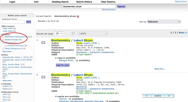
Task: Filter by Berg, Jeremy Mark. Biochemistry (ang.)
Action: coord(17,68)
